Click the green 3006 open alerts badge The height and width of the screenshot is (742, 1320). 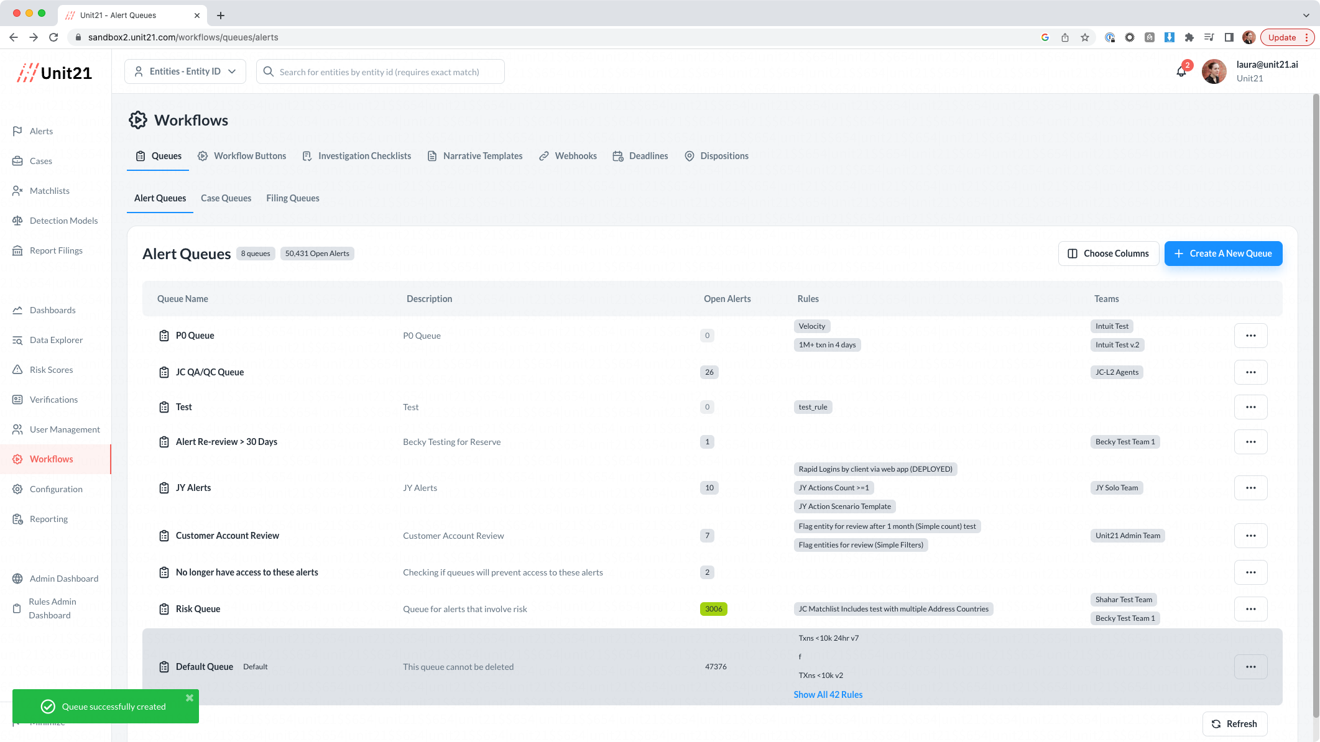click(713, 609)
